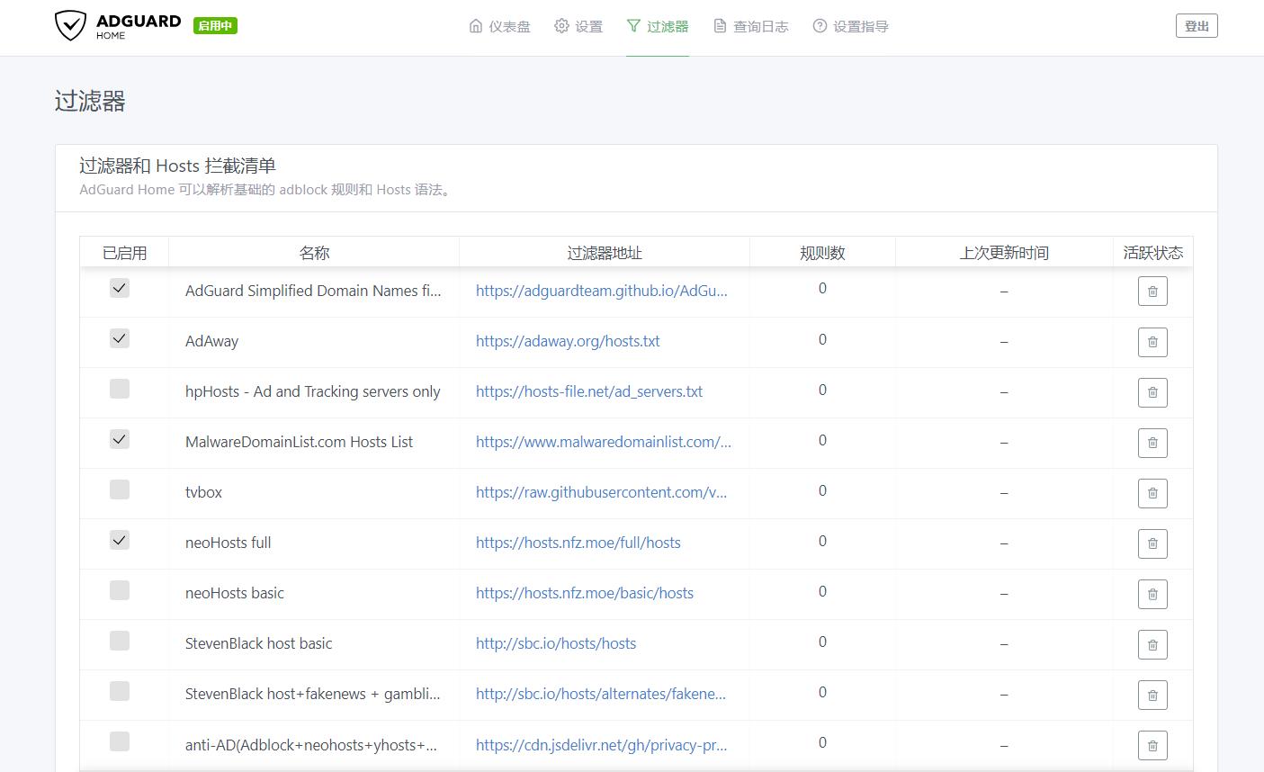This screenshot has width=1264, height=772.
Task: Uncheck the MalwareDomainList.com Hosts List
Action: tap(121, 439)
